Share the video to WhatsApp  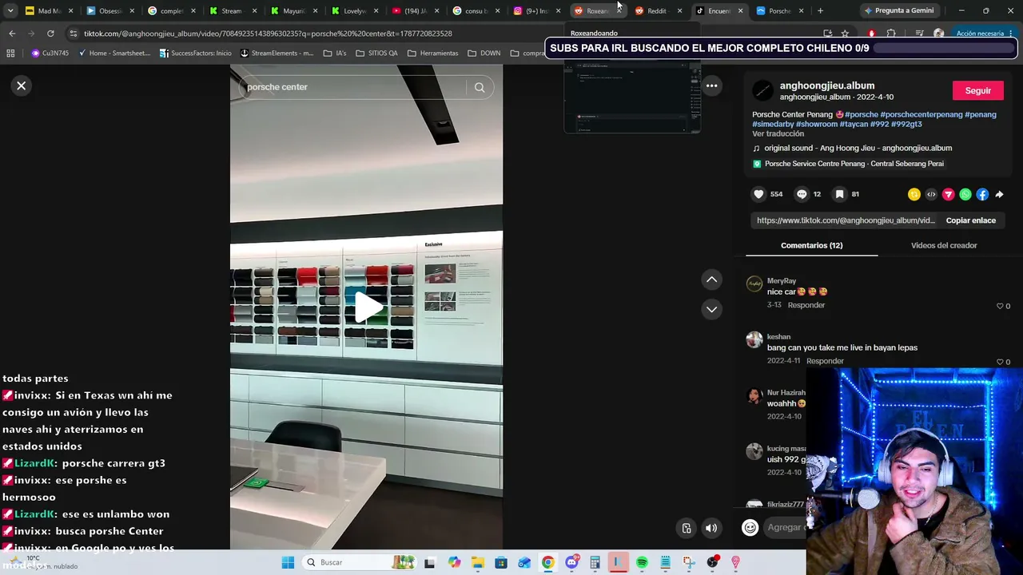[965, 194]
